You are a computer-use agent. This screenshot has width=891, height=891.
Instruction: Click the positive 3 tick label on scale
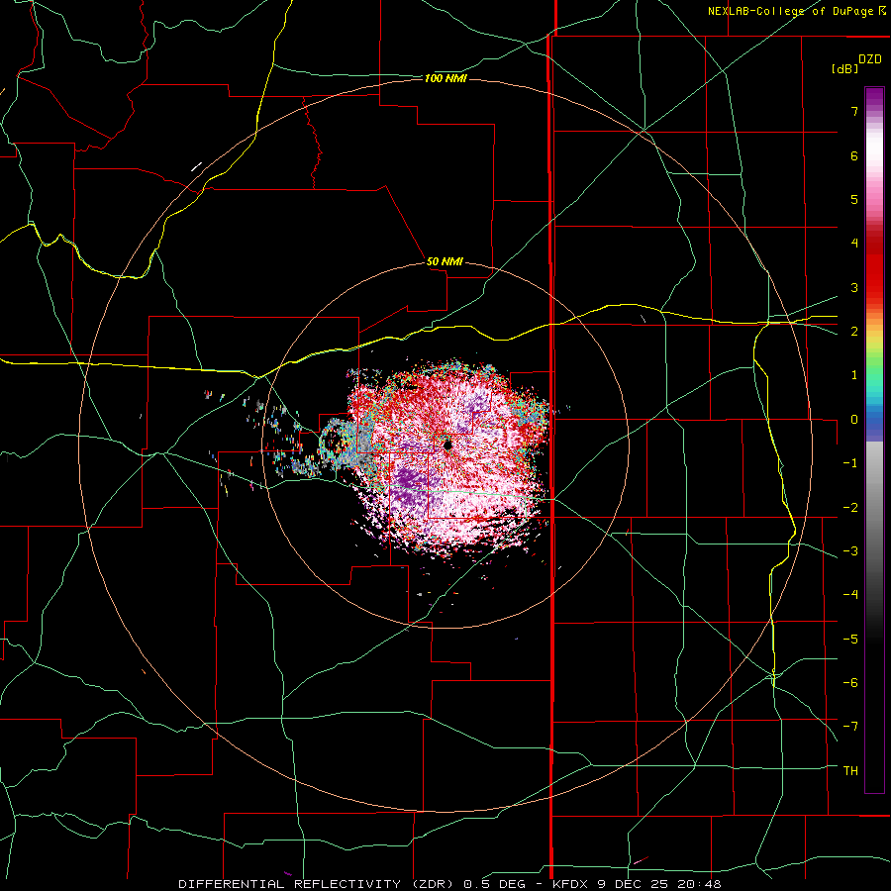point(854,287)
